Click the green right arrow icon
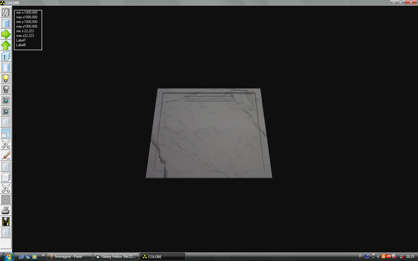The width and height of the screenshot is (418, 261). tap(6, 34)
